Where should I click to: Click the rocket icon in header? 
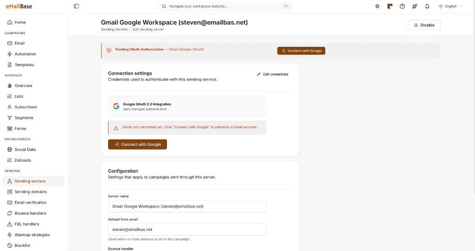click(415, 6)
